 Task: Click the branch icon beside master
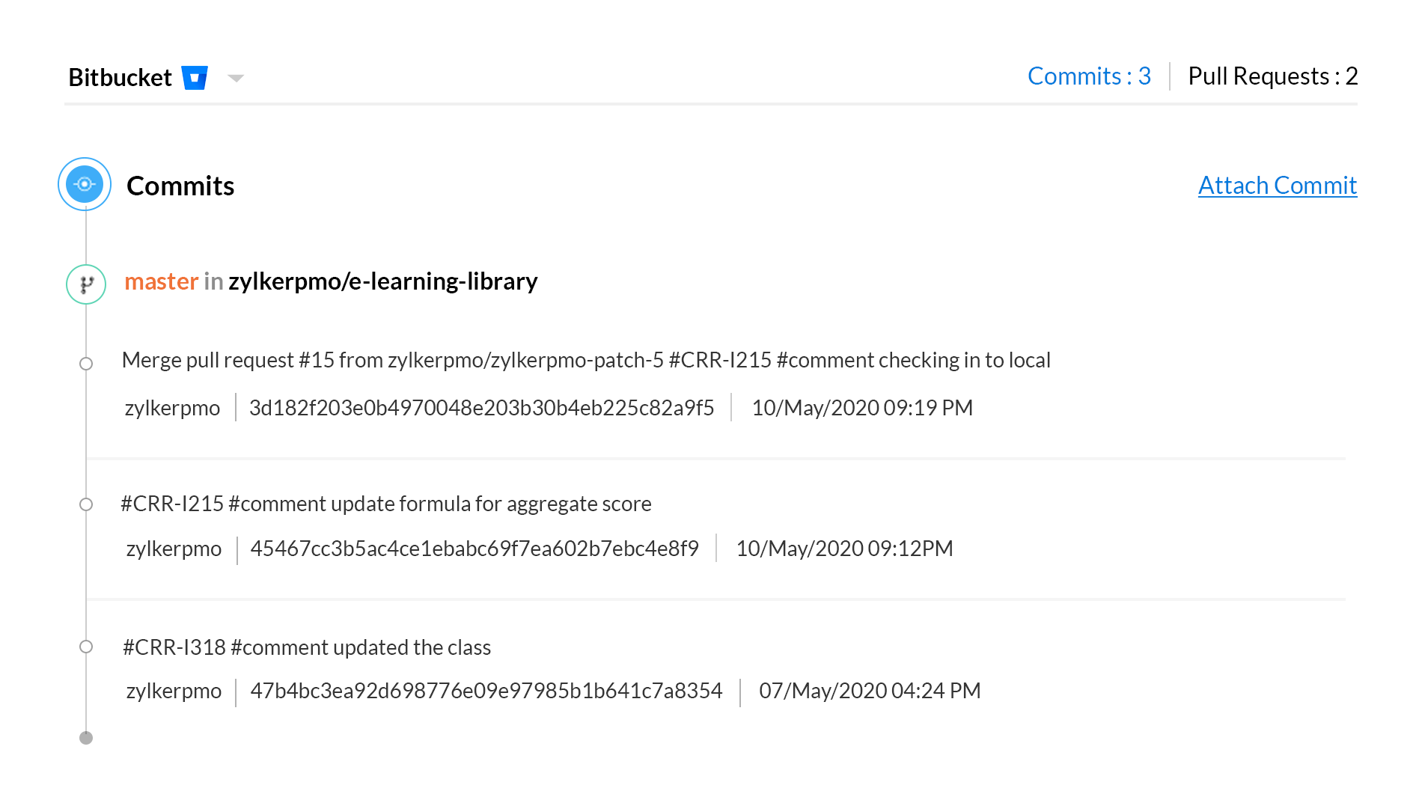click(86, 284)
